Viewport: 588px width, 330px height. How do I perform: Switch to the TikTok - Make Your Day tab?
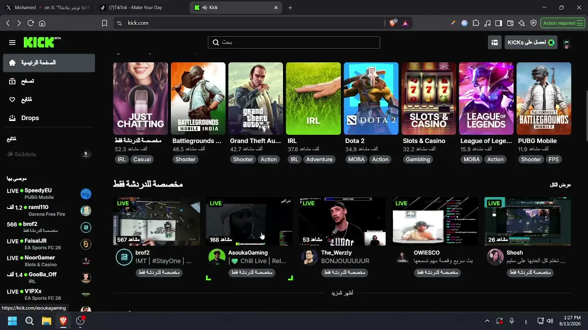pos(141,8)
